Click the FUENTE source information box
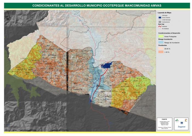This screenshot has width=192, height=136. click(x=165, y=123)
